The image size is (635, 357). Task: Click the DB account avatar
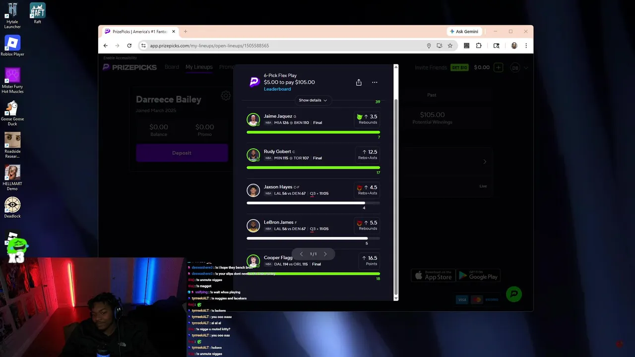(x=515, y=67)
